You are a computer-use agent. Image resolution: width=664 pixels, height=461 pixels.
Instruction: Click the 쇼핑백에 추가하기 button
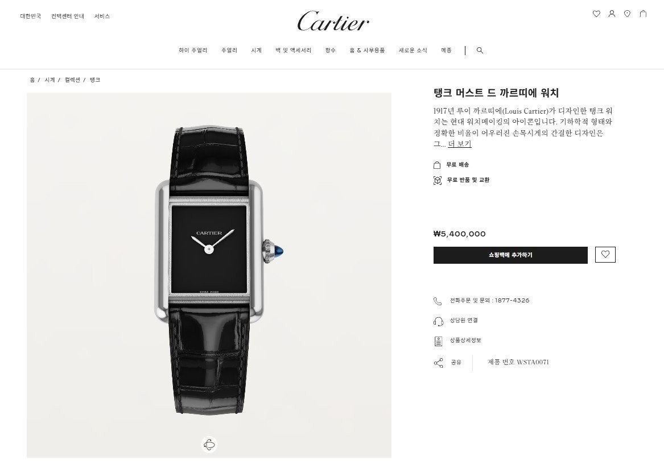(x=510, y=255)
